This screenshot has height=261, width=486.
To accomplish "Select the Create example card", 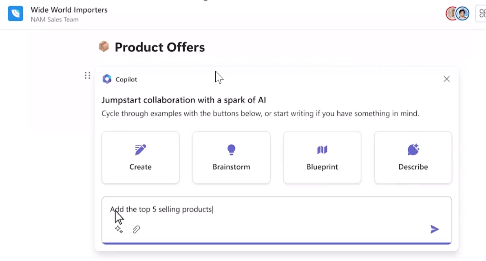I will pyautogui.click(x=140, y=157).
